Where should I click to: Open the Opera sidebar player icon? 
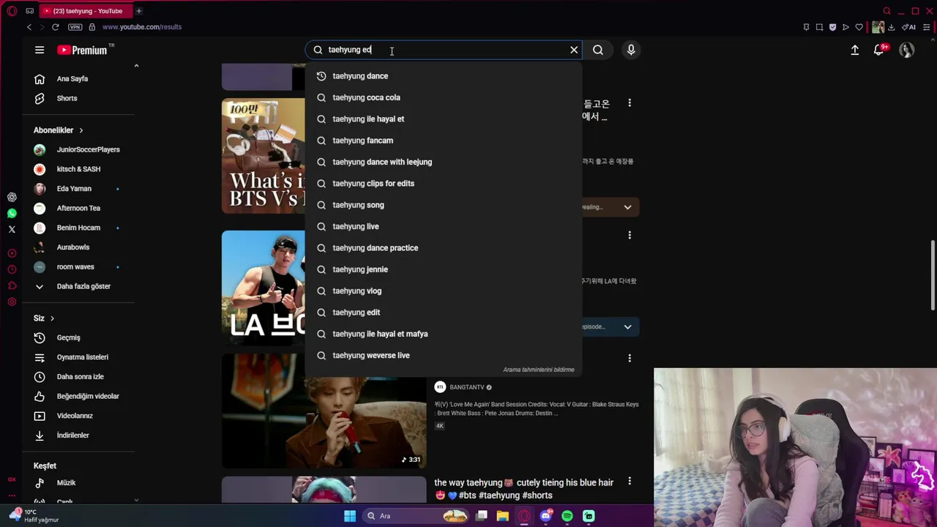[x=12, y=253]
